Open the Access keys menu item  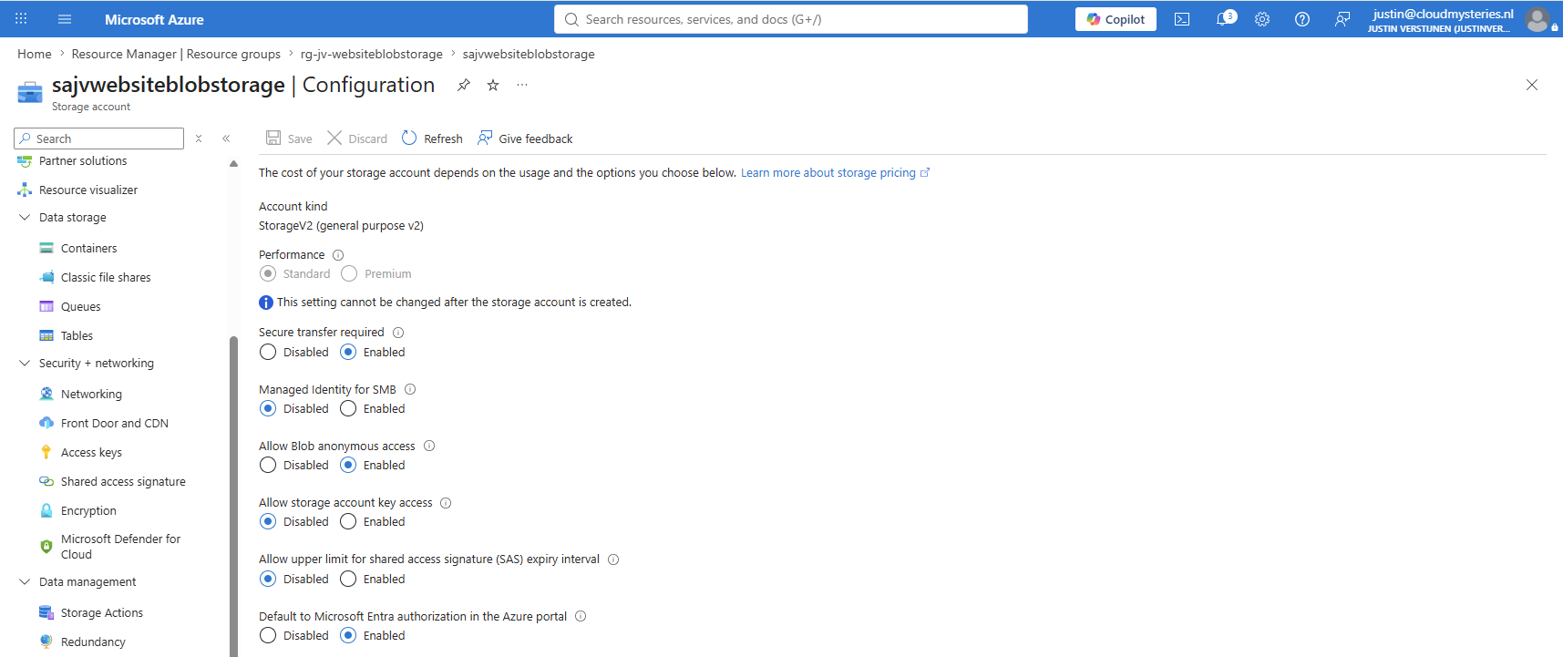(x=91, y=452)
